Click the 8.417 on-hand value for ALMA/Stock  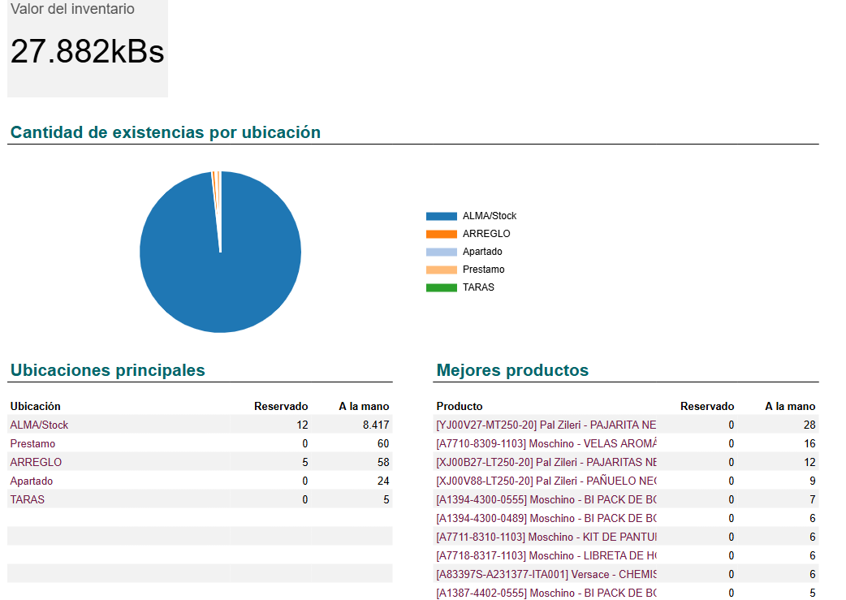coord(376,425)
